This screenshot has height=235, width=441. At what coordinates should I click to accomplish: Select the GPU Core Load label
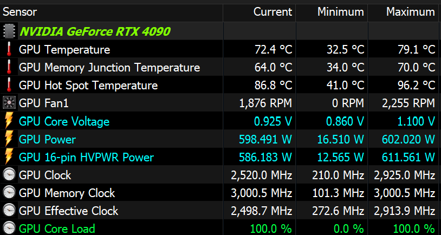57,229
